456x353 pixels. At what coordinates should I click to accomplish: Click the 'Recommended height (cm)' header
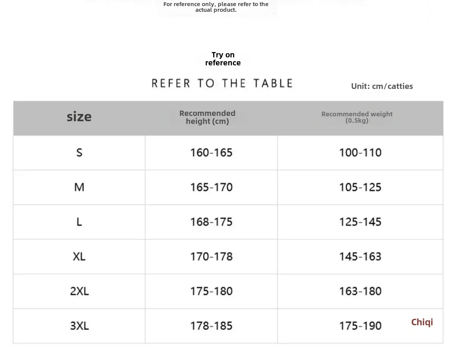(207, 117)
